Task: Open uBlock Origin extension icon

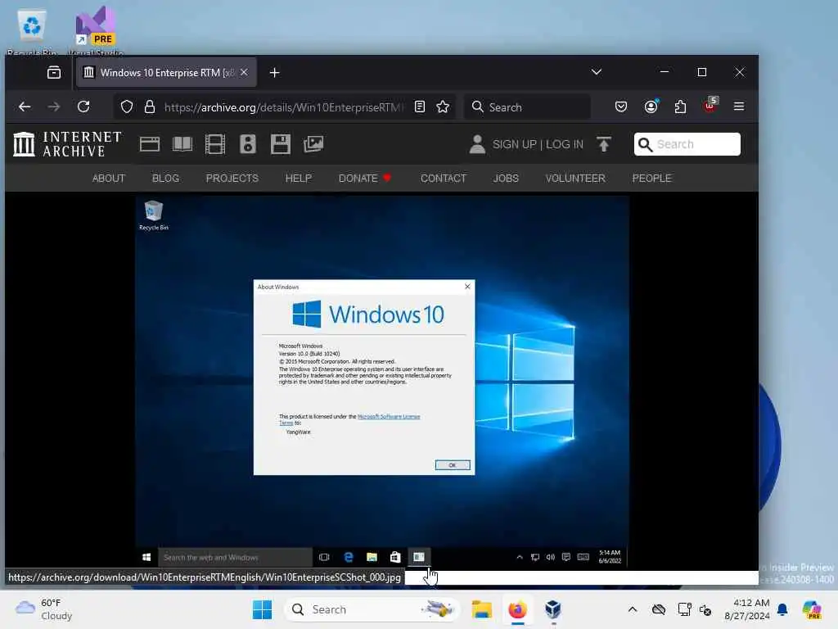Action: coord(710,105)
